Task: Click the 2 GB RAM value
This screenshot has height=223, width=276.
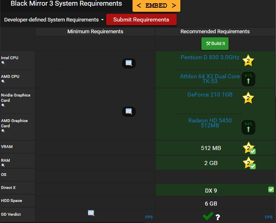Action: pyautogui.click(x=211, y=163)
